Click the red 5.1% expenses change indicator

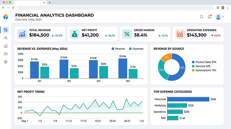point(216,35)
